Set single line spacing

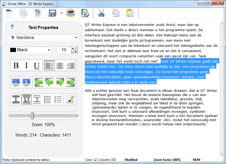(16, 99)
